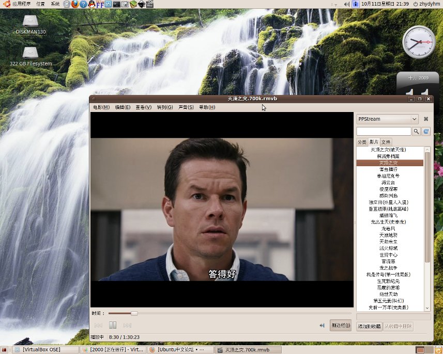The height and width of the screenshot is (354, 443).
Task: Skip to next track button
Action: tap(127, 325)
